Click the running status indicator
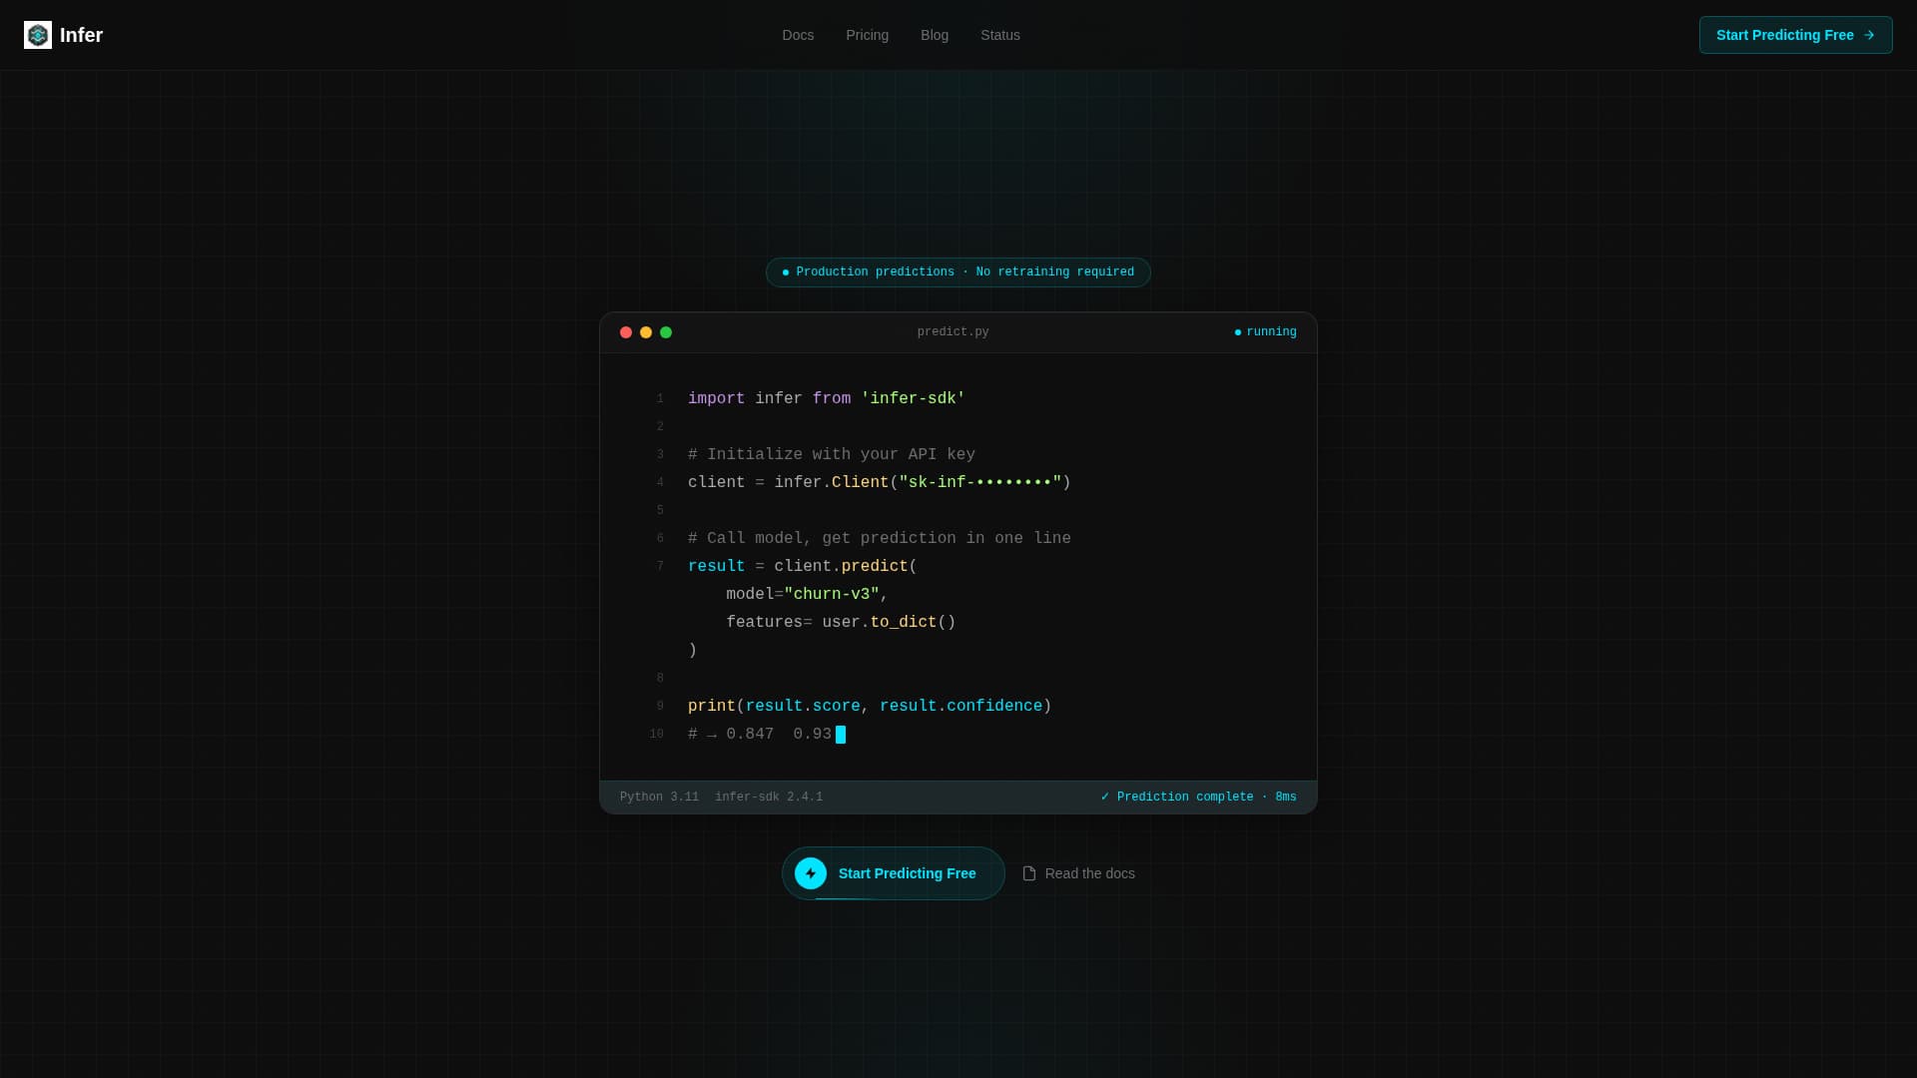This screenshot has width=1917, height=1078. coord(1265,332)
